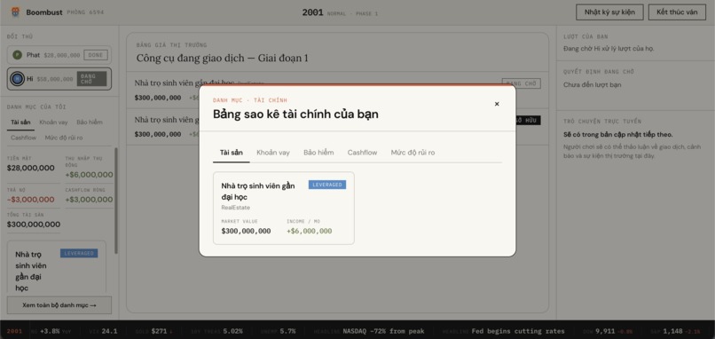The image size is (715, 339).
Task: Click the ĐANG CHỜ badge in the market list
Action: (x=522, y=83)
